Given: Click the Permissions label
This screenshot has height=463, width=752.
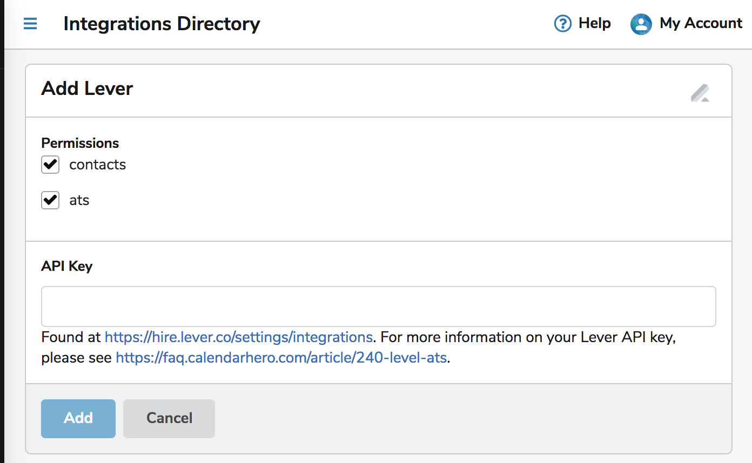Looking at the screenshot, I should point(80,143).
